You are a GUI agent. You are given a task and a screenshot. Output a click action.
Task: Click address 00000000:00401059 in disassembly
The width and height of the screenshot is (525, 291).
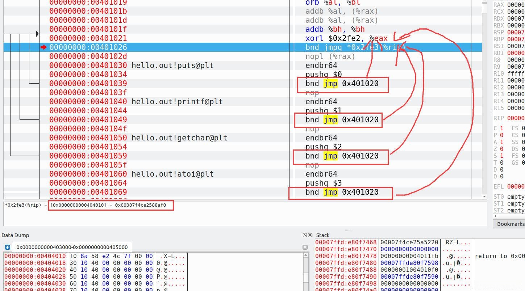click(88, 156)
